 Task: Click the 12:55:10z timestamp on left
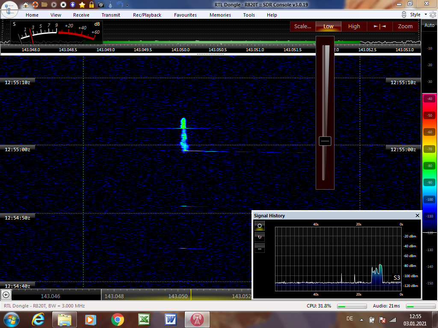click(17, 82)
